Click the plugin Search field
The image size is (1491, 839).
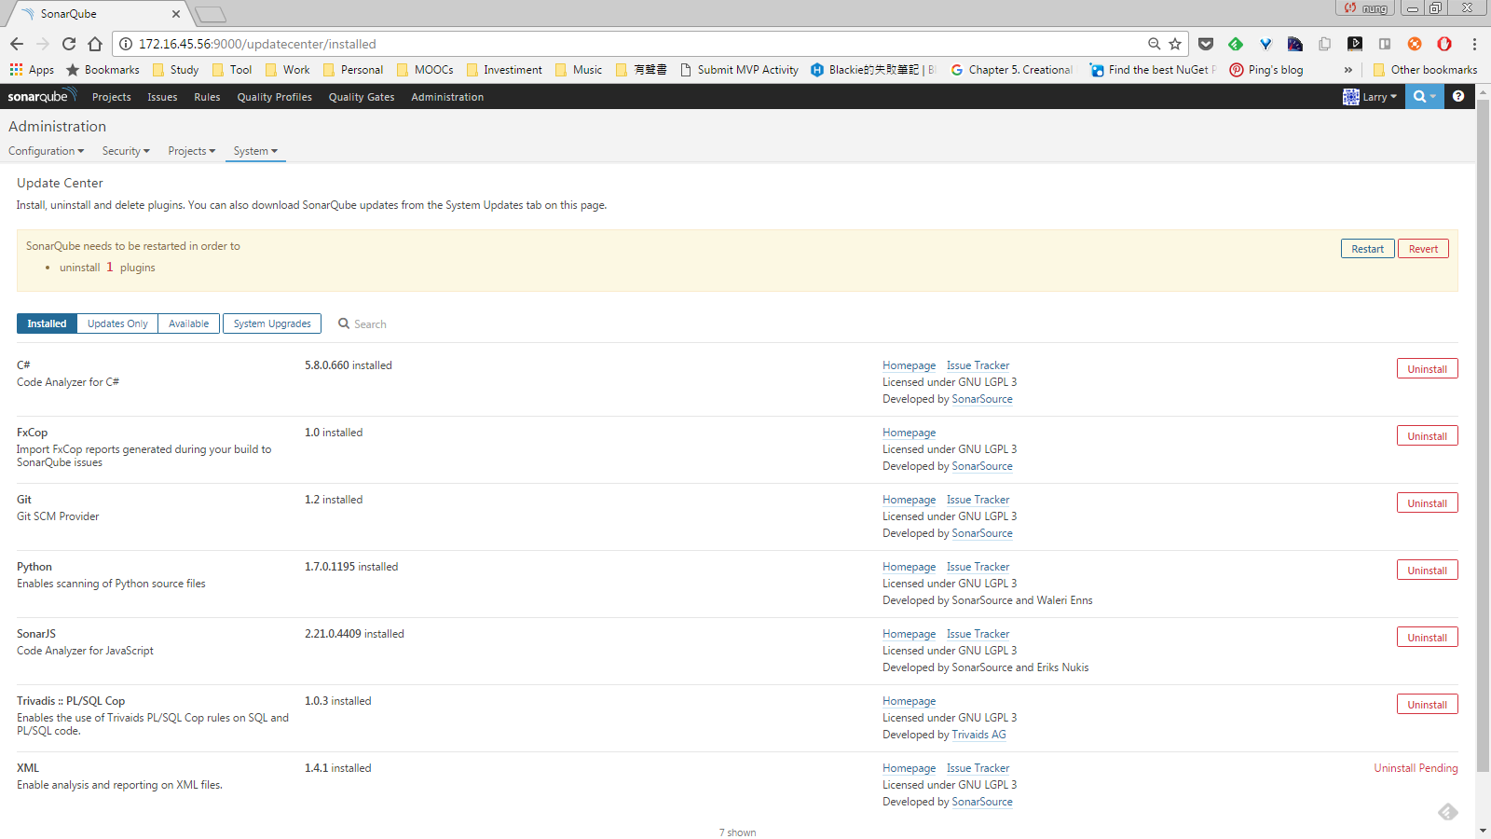point(370,324)
